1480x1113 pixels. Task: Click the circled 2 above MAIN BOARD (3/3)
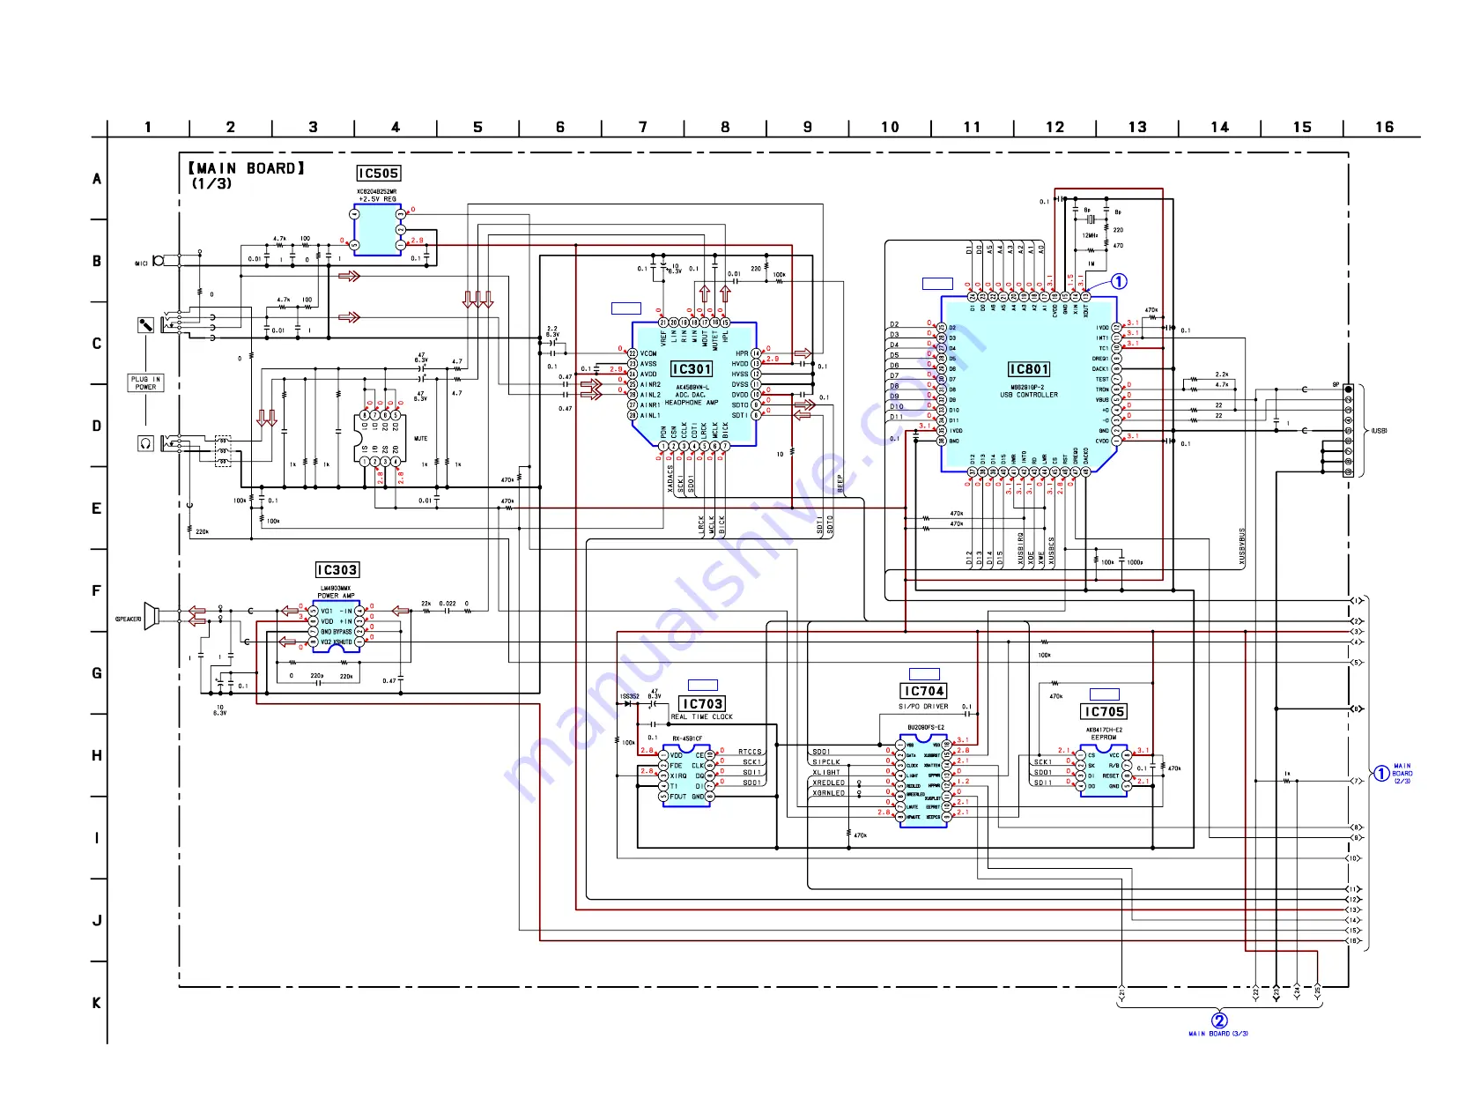[x=1219, y=1020]
